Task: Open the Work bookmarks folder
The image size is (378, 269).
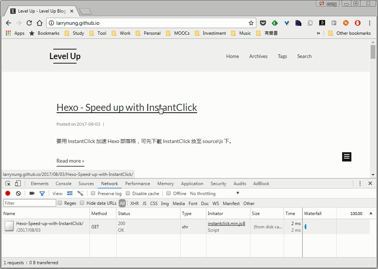Action: click(121, 33)
